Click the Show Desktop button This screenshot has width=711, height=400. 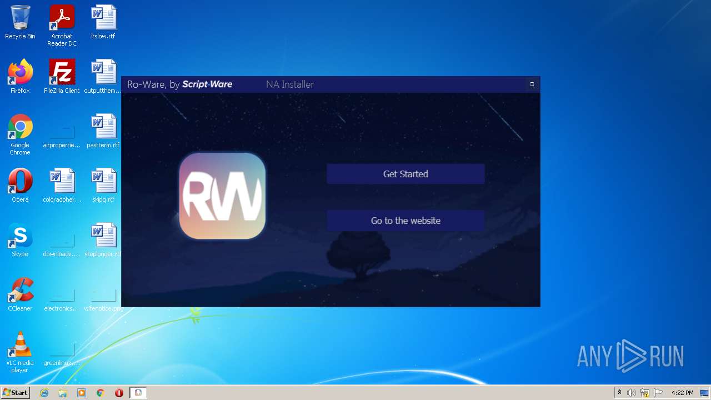click(x=705, y=393)
